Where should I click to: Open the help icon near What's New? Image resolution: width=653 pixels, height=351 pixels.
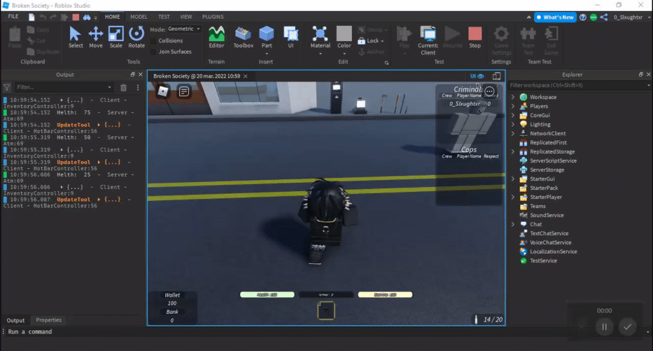tap(583, 17)
